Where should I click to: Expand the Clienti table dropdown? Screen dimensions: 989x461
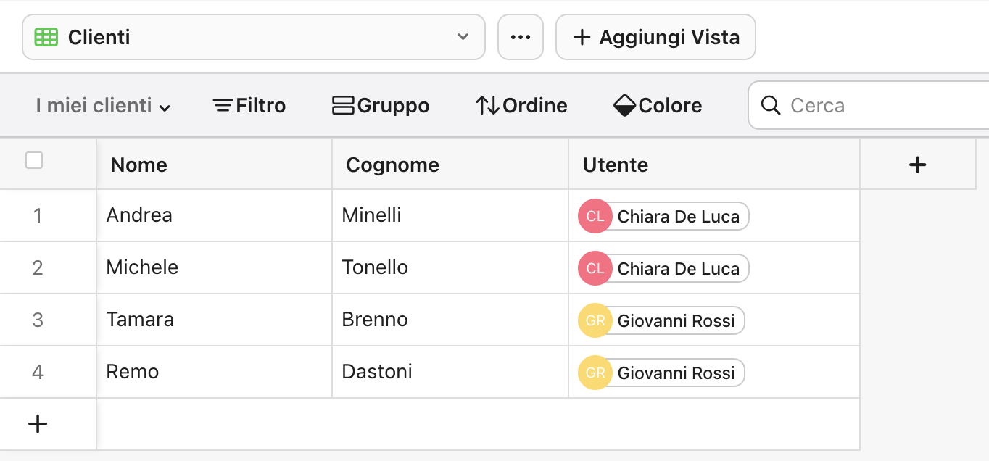[463, 36]
